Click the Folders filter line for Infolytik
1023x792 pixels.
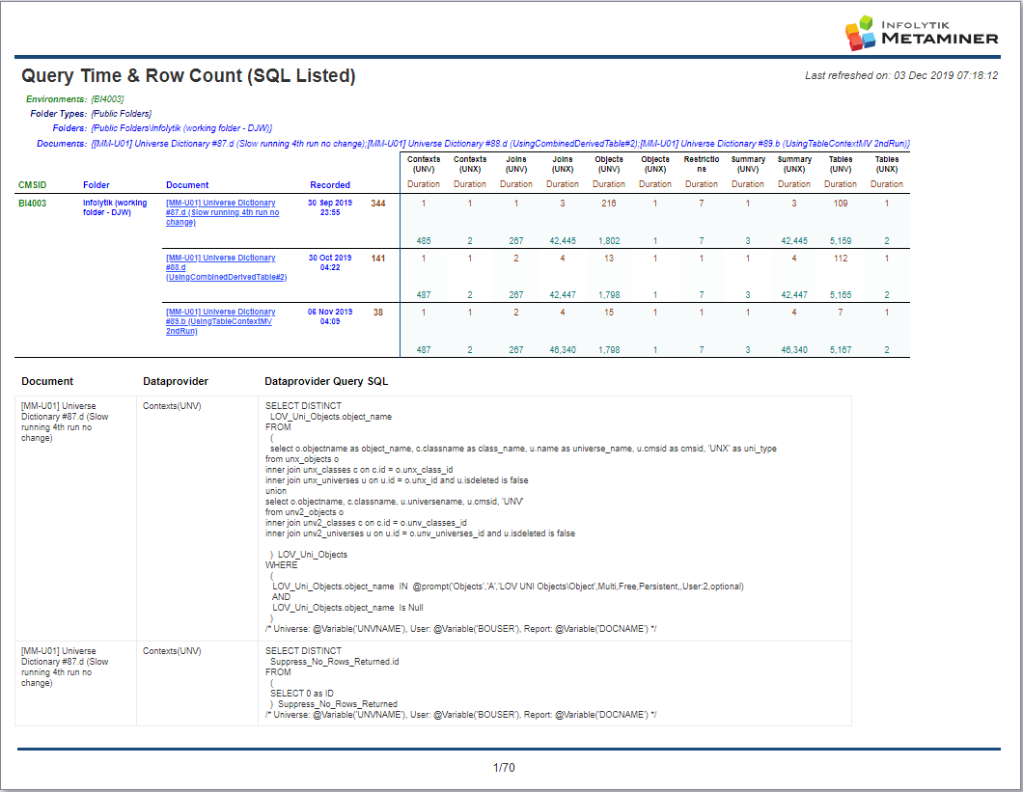162,128
